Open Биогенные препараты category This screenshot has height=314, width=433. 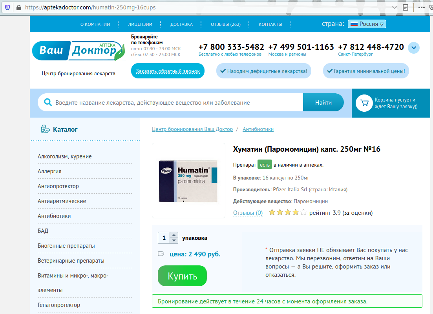[x=66, y=246]
